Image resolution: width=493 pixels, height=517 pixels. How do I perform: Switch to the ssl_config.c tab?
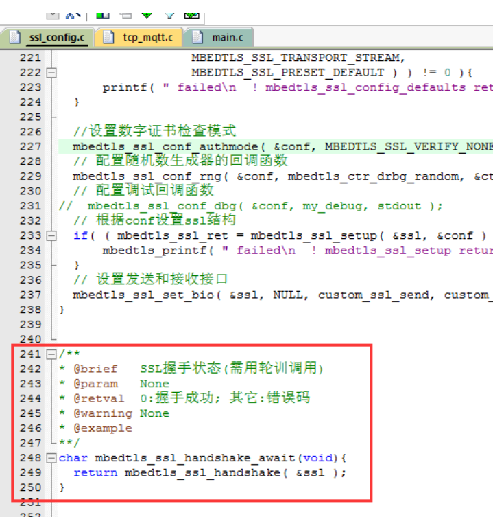pyautogui.click(x=56, y=37)
